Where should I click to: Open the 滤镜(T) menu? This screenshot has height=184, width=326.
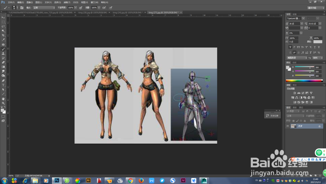click(67, 2)
